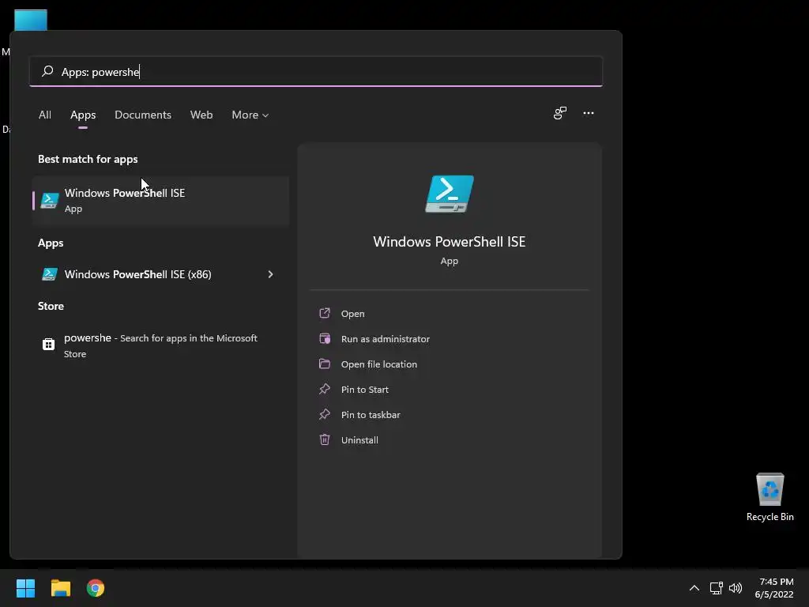This screenshot has width=809, height=607.
Task: Open the clock showing 7:45 PM
Action: tap(774, 588)
